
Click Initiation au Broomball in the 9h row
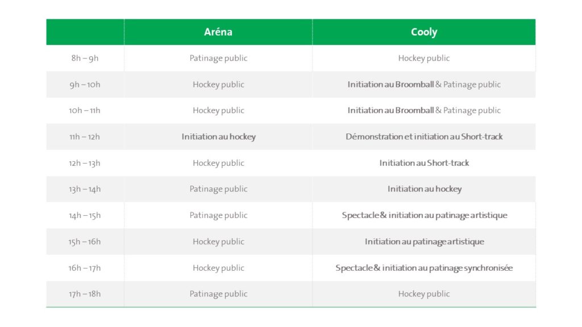(390, 85)
